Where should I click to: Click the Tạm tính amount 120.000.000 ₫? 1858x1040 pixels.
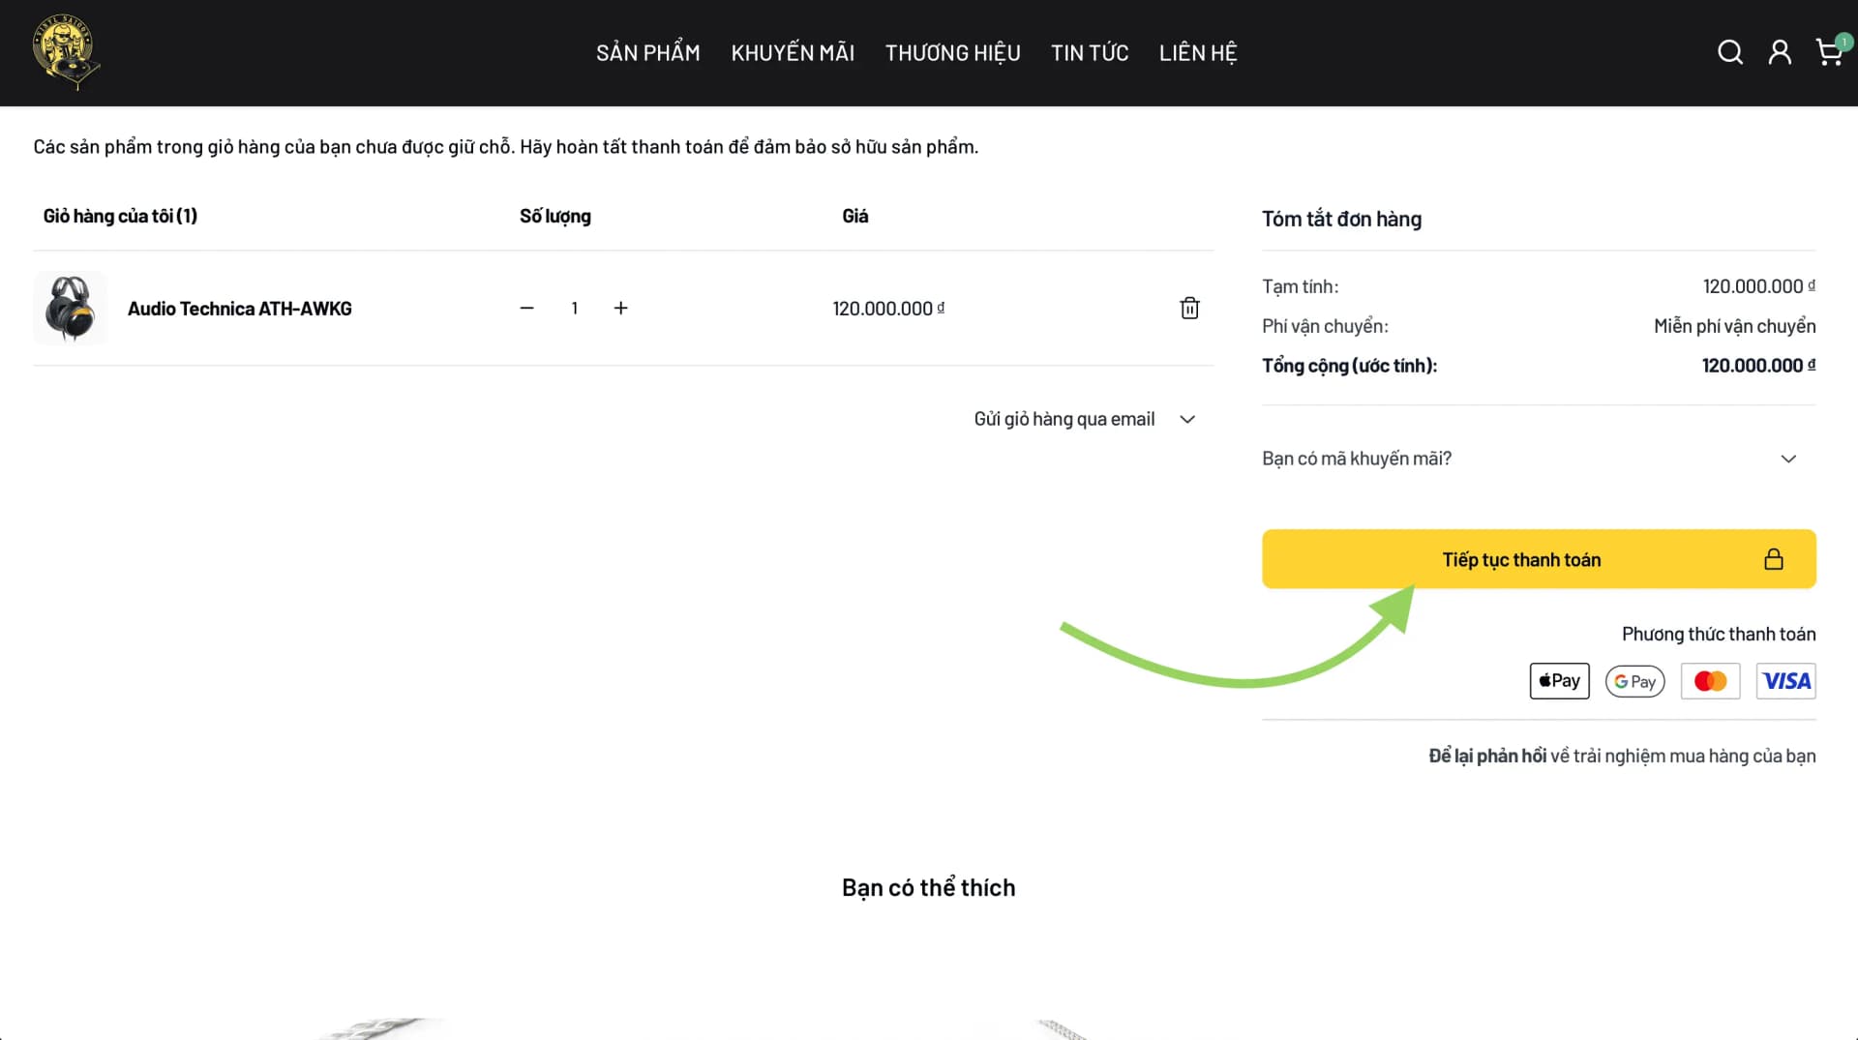coord(1759,286)
